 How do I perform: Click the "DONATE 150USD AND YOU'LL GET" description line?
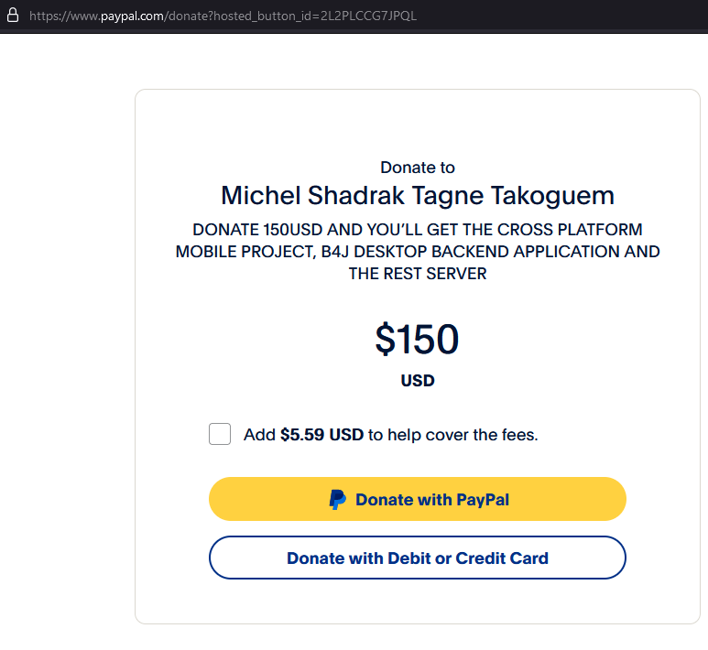[x=417, y=230]
